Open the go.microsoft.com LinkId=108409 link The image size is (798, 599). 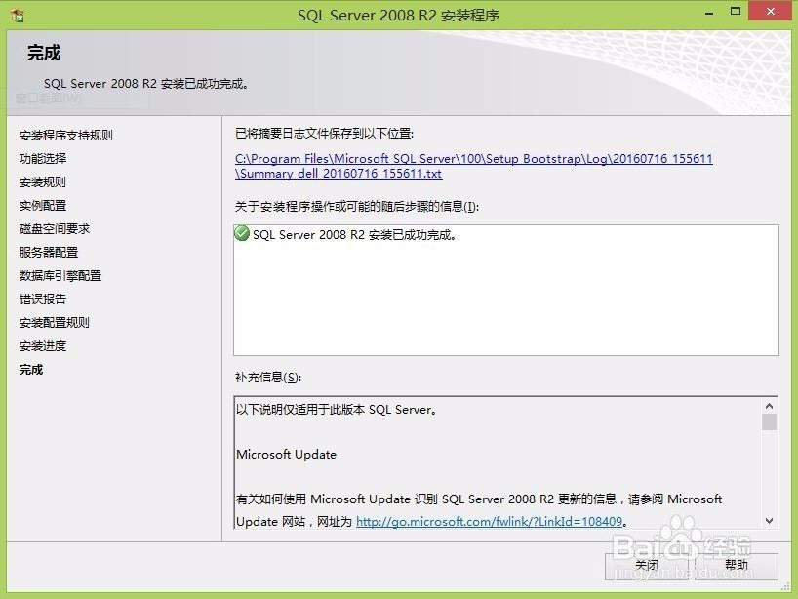tap(489, 522)
